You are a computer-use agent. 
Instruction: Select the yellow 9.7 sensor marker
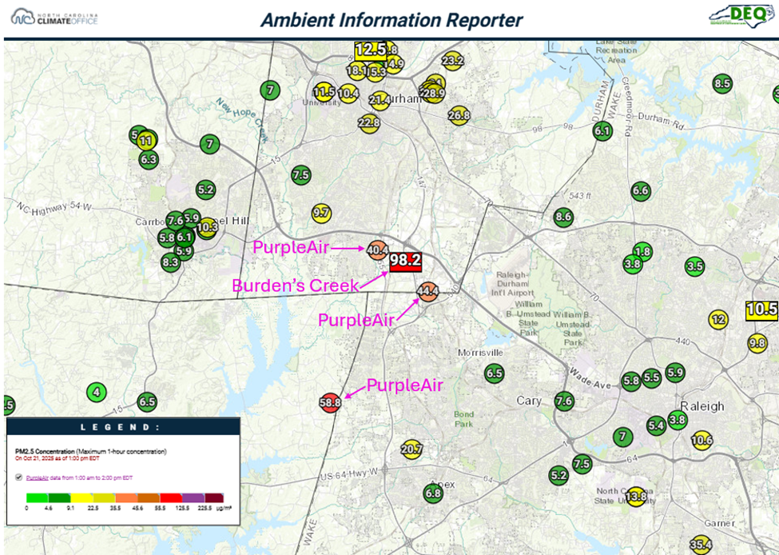322,213
